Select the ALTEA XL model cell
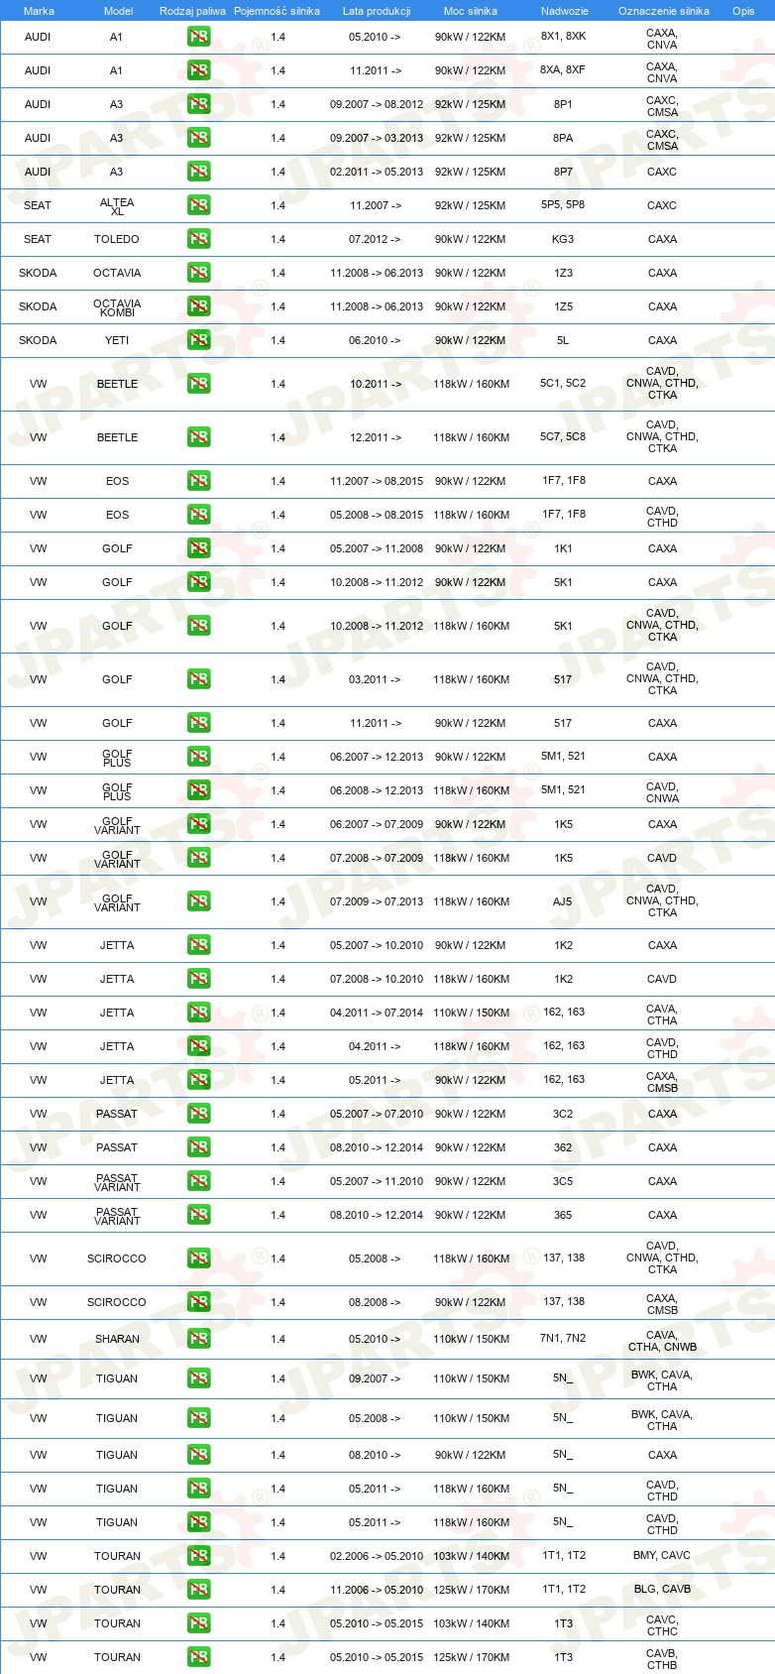 coord(117,206)
